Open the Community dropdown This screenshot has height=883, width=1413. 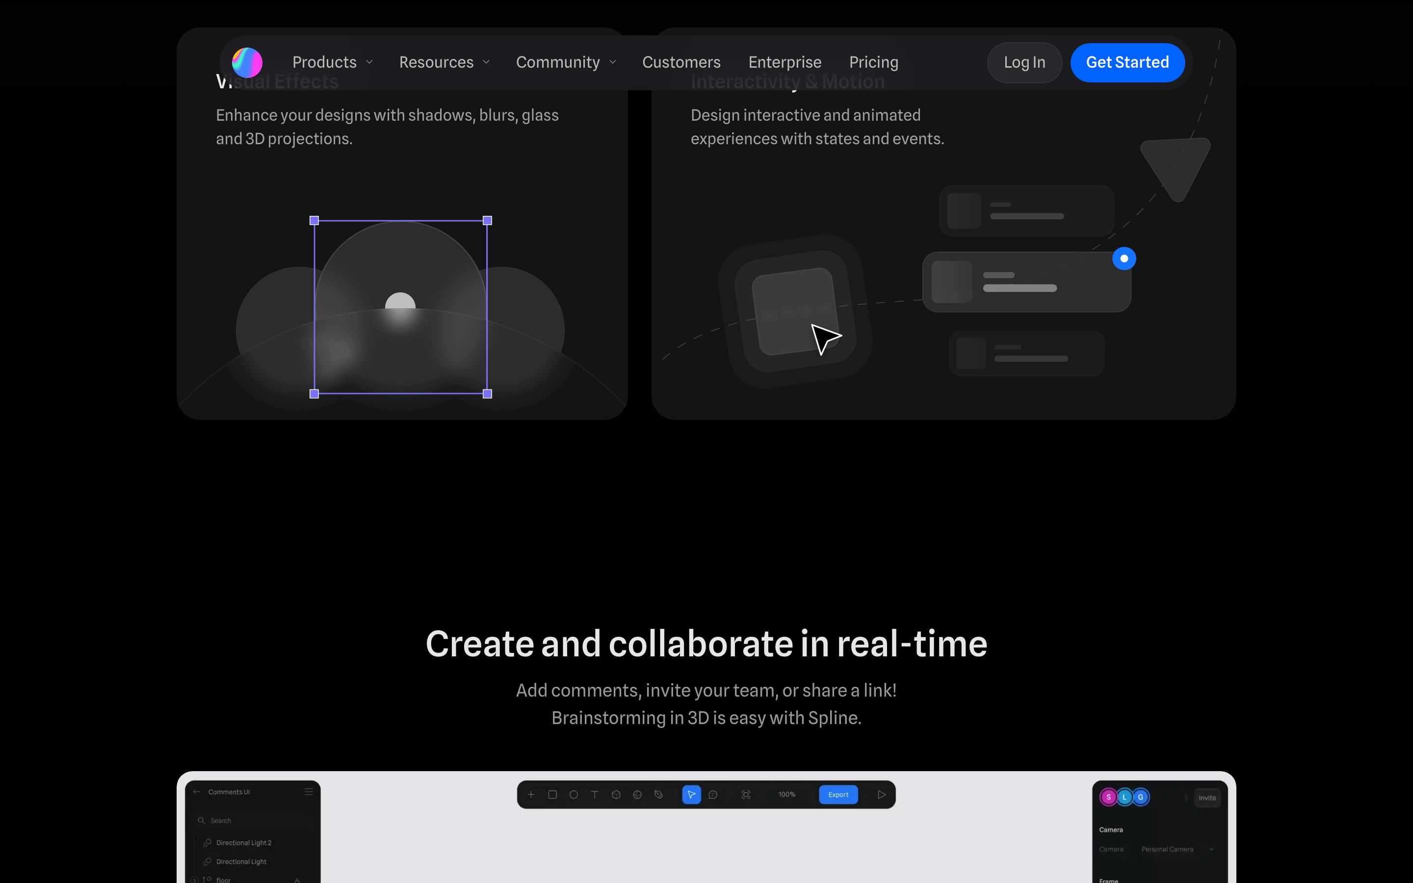click(x=566, y=62)
